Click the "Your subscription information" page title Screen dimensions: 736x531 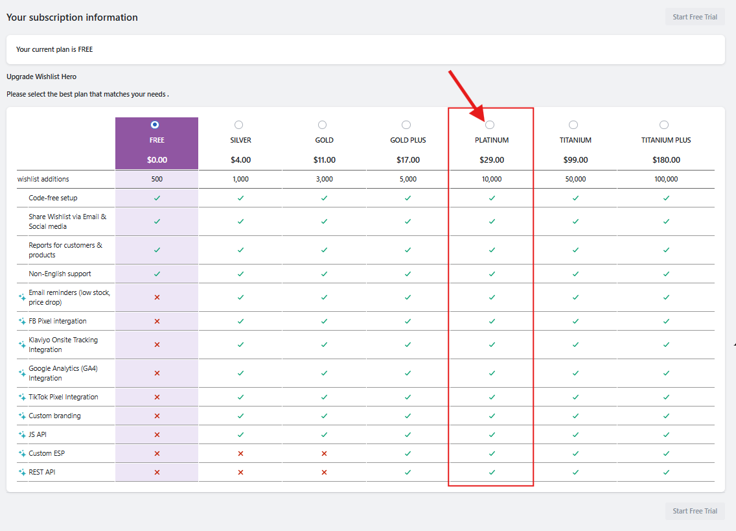73,18
